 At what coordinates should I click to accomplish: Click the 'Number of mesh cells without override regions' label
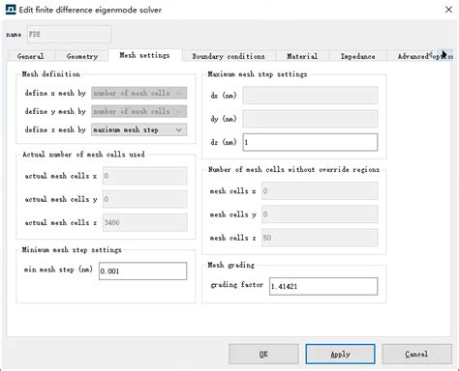(293, 169)
